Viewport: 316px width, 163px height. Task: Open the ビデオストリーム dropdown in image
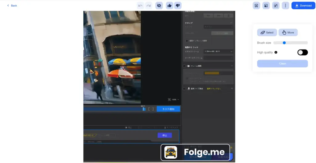(218, 51)
